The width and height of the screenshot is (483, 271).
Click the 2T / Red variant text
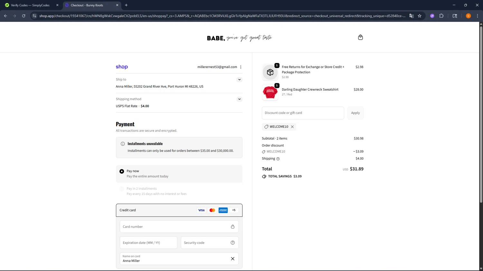pyautogui.click(x=287, y=94)
